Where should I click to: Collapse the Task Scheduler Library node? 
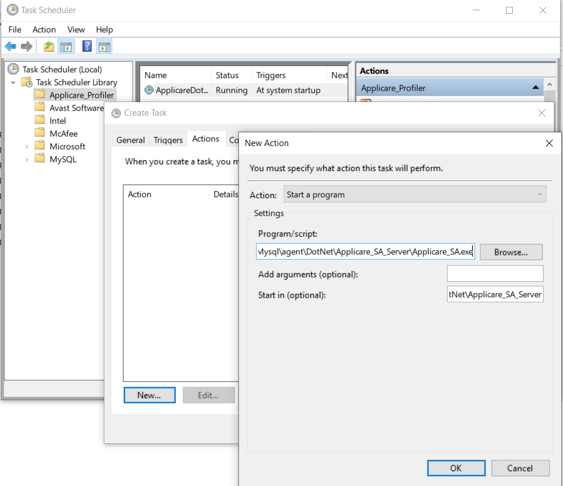tap(13, 83)
